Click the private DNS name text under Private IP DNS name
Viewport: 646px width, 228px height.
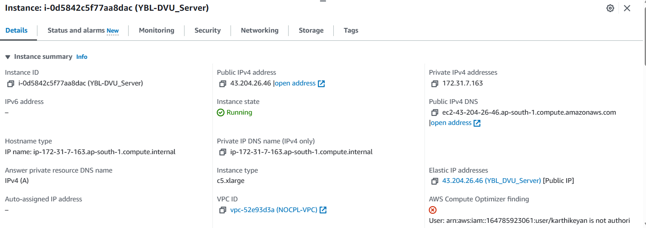[301, 152]
